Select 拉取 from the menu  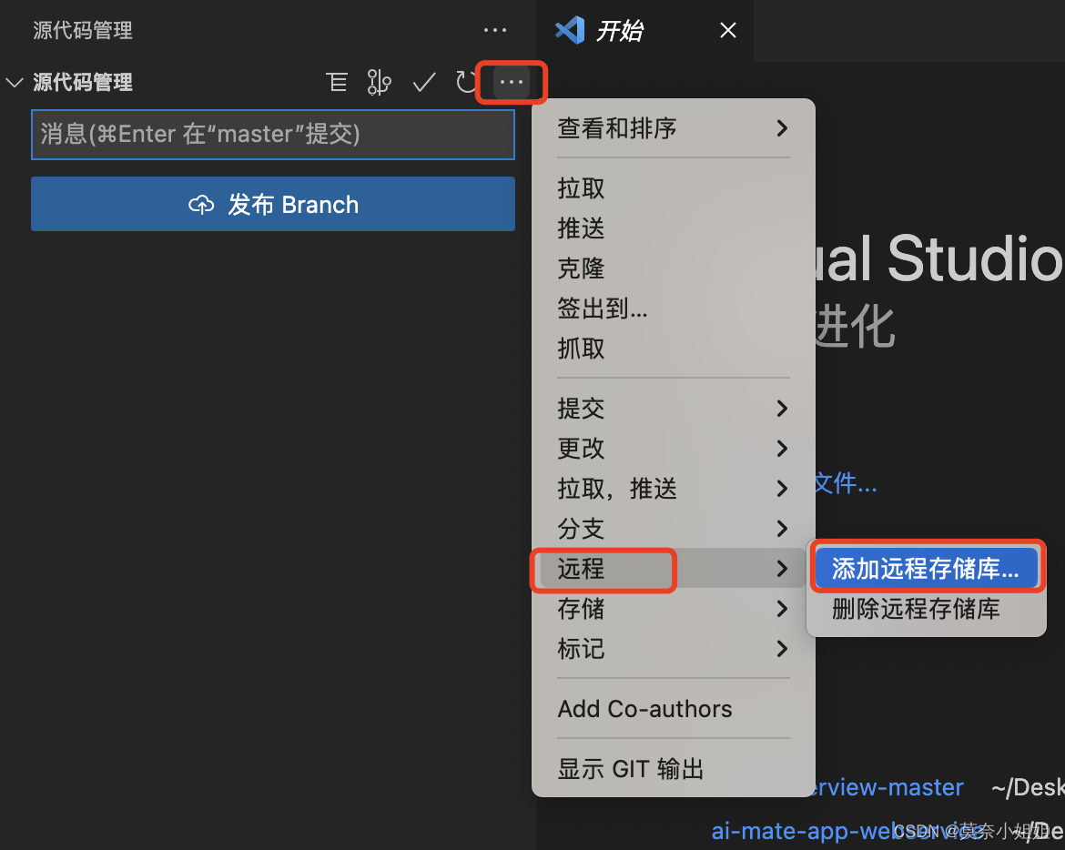(673, 188)
